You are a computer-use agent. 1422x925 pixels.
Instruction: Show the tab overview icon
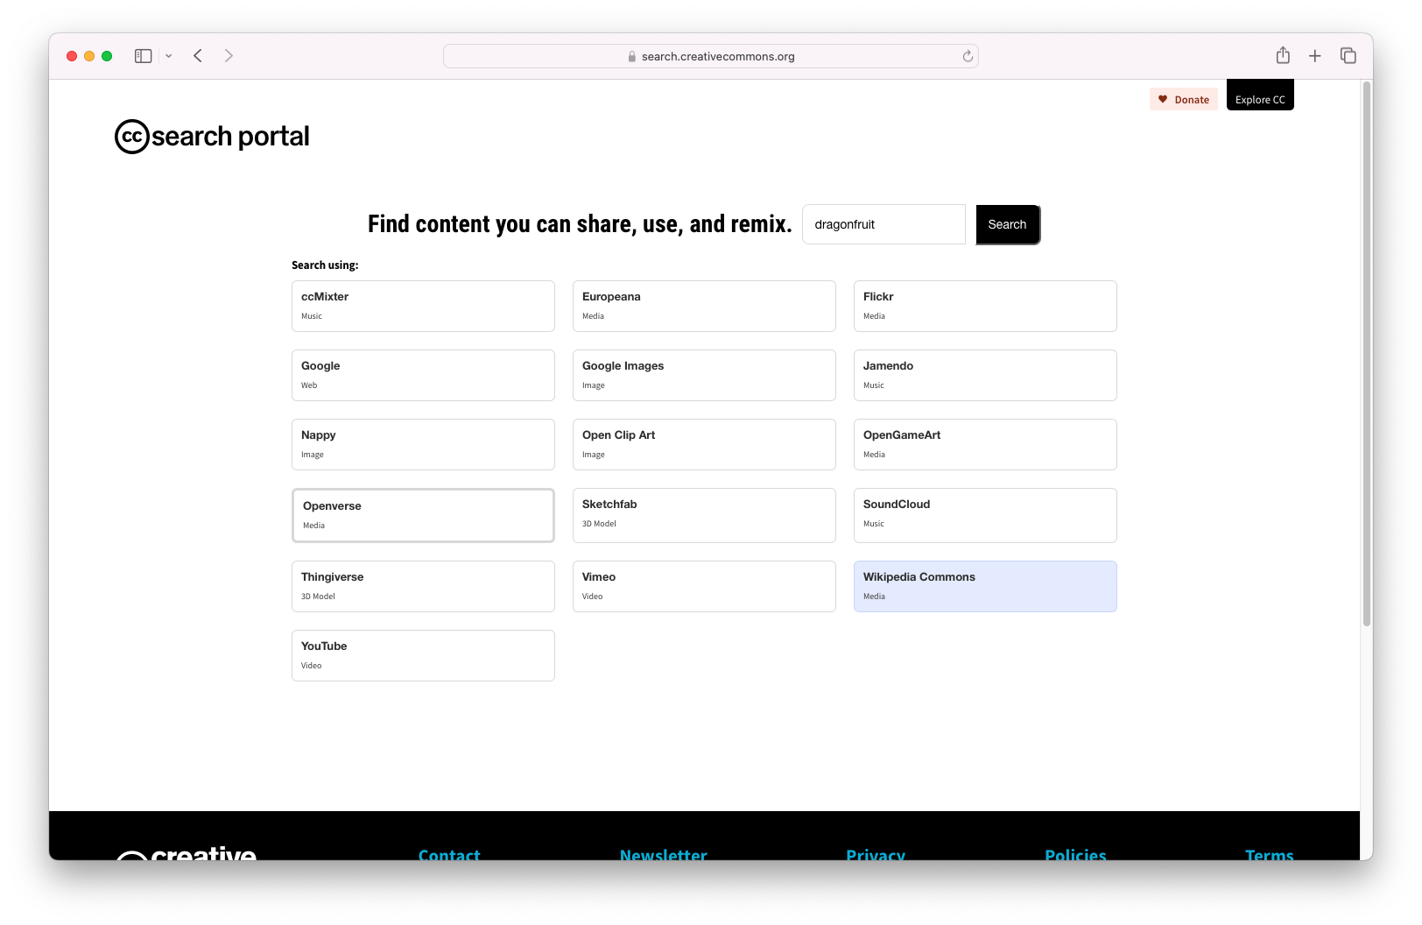click(x=1348, y=56)
